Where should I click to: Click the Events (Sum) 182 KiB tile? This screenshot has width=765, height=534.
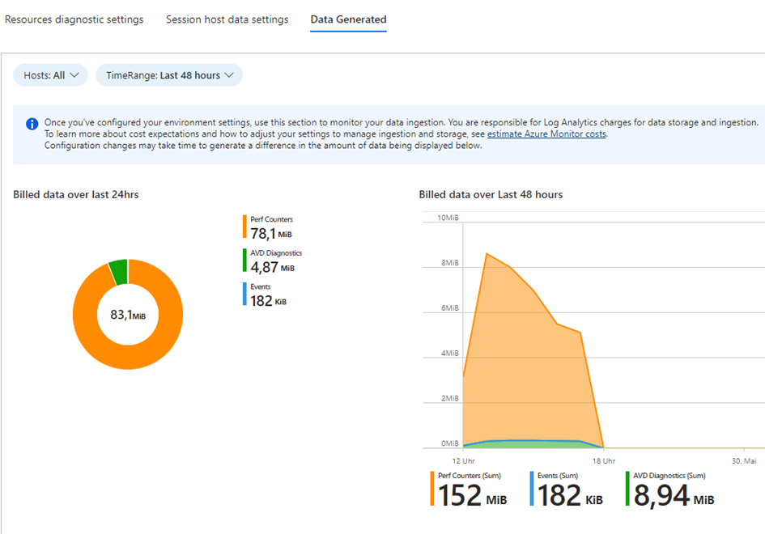(x=567, y=489)
